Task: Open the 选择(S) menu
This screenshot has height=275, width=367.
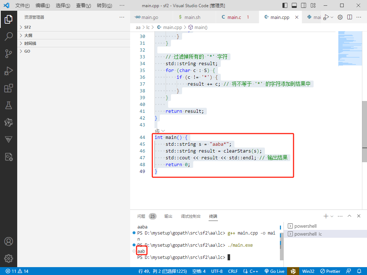Action: pos(63,5)
